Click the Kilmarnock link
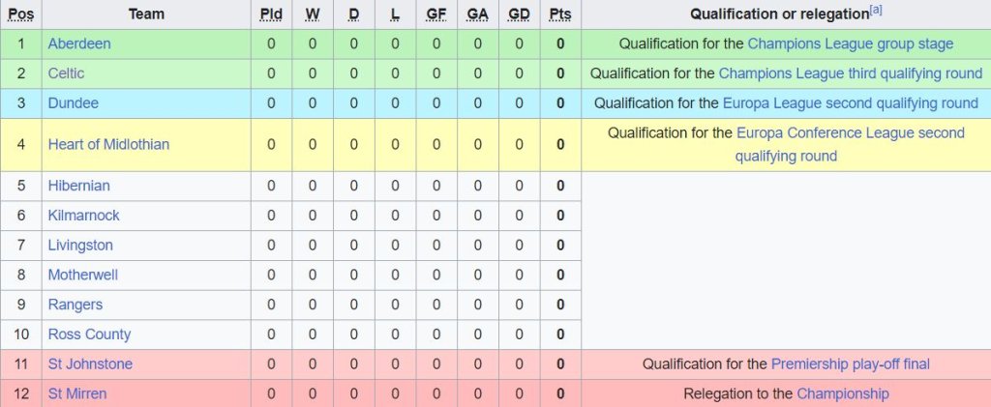 tap(83, 215)
